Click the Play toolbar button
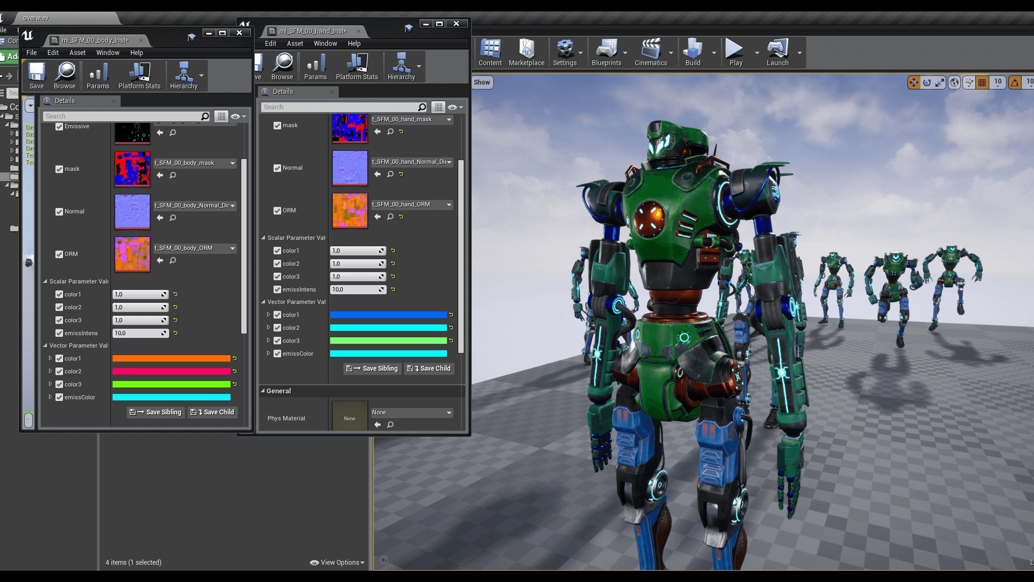 pyautogui.click(x=736, y=52)
